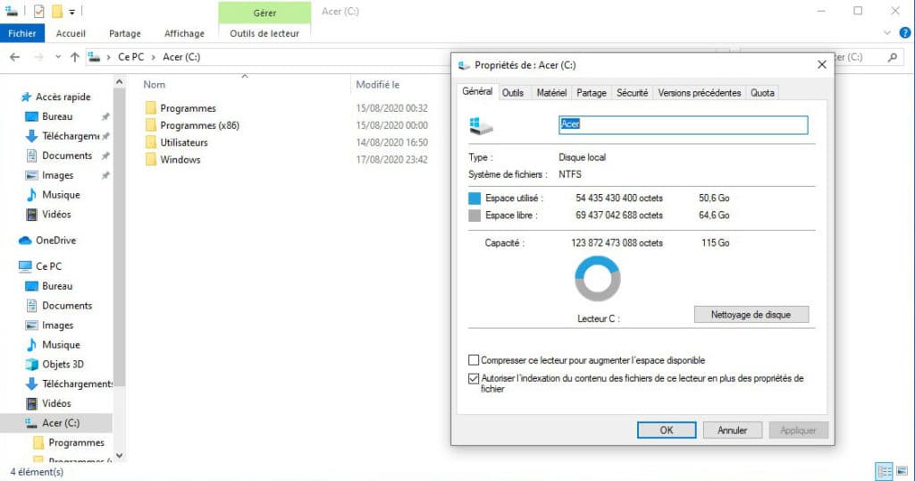The image size is (915, 481).
Task: Open the Help question mark icon
Action: point(904,33)
